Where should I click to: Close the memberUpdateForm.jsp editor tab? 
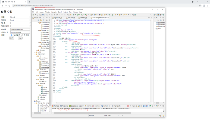point(108,18)
